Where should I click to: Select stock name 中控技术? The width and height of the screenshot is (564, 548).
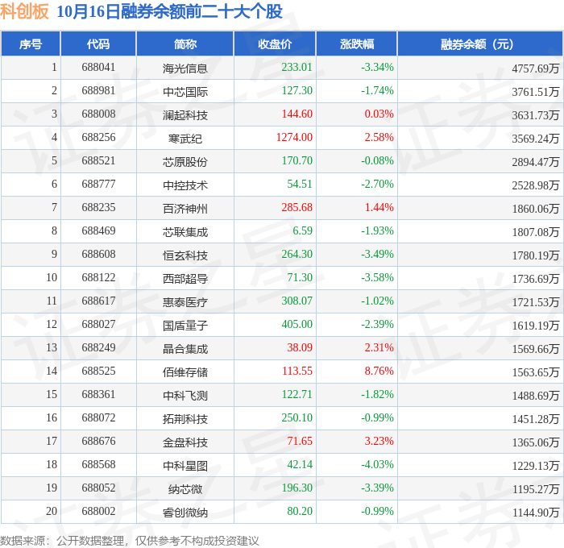(x=185, y=185)
